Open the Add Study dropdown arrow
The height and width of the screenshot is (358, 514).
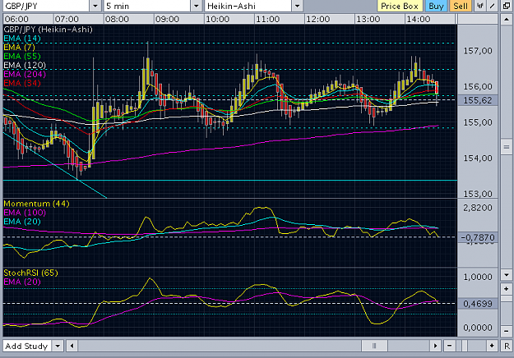click(58, 346)
